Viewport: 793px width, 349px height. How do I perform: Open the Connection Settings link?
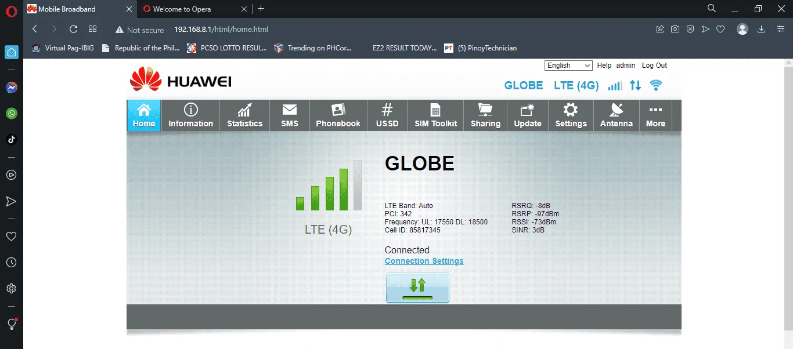click(424, 261)
